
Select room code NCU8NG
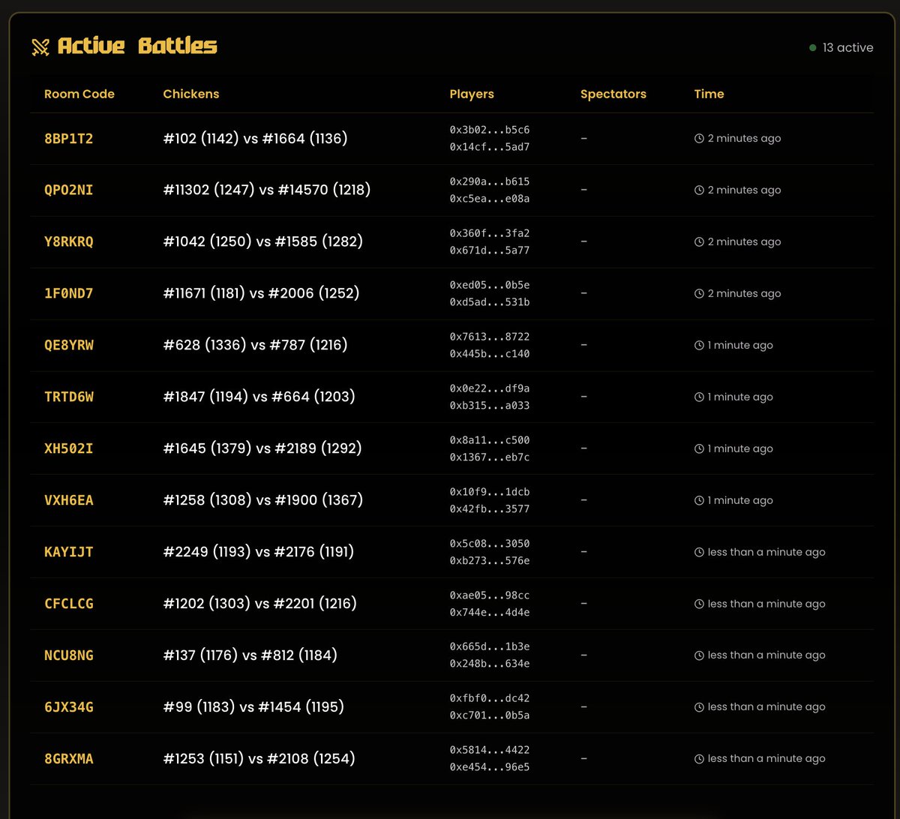(69, 655)
